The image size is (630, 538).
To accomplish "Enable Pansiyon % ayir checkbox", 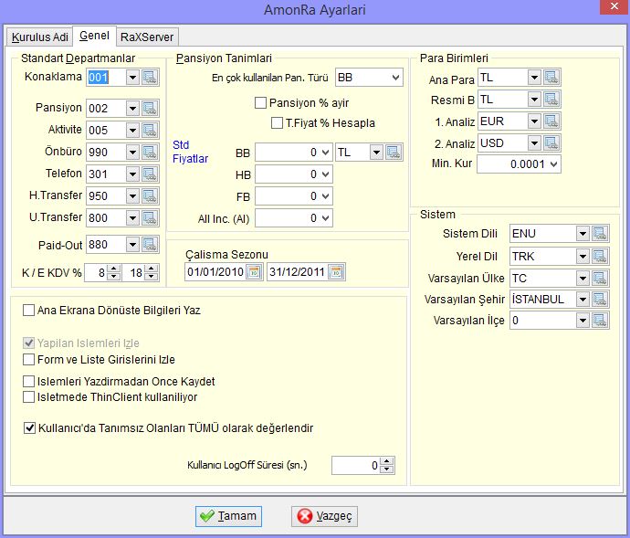I will point(260,103).
